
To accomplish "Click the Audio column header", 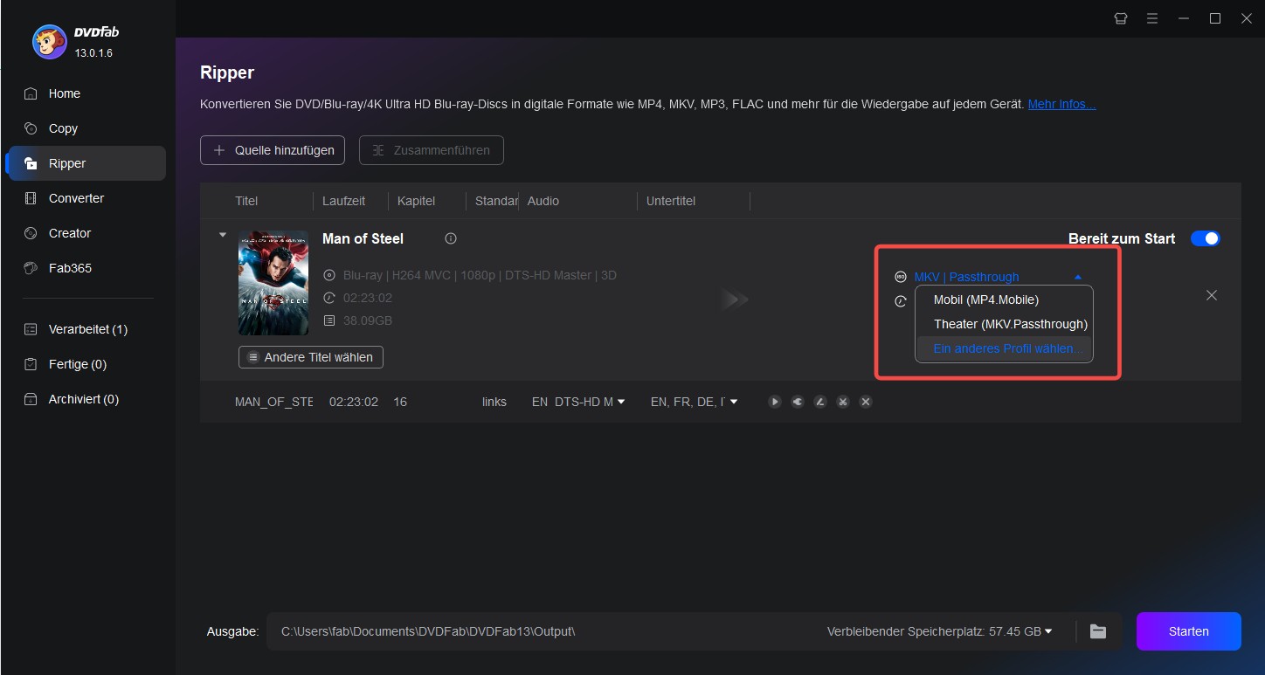I will [543, 201].
